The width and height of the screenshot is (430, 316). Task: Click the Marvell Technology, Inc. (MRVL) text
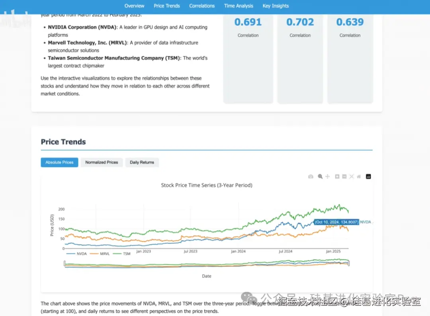88,43
